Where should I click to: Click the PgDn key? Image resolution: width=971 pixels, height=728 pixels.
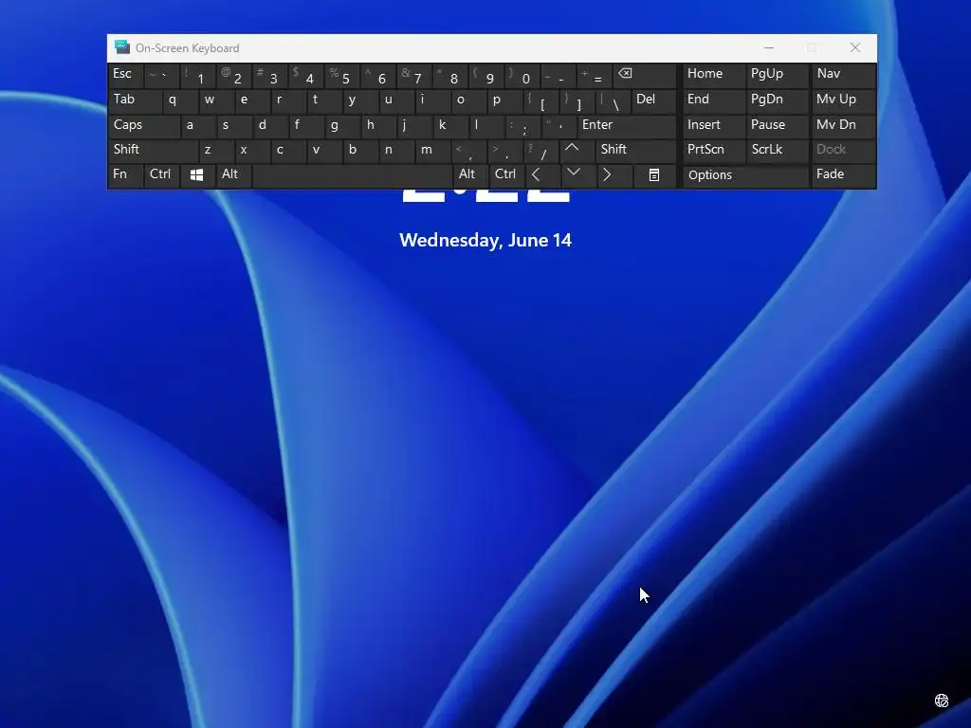click(777, 100)
